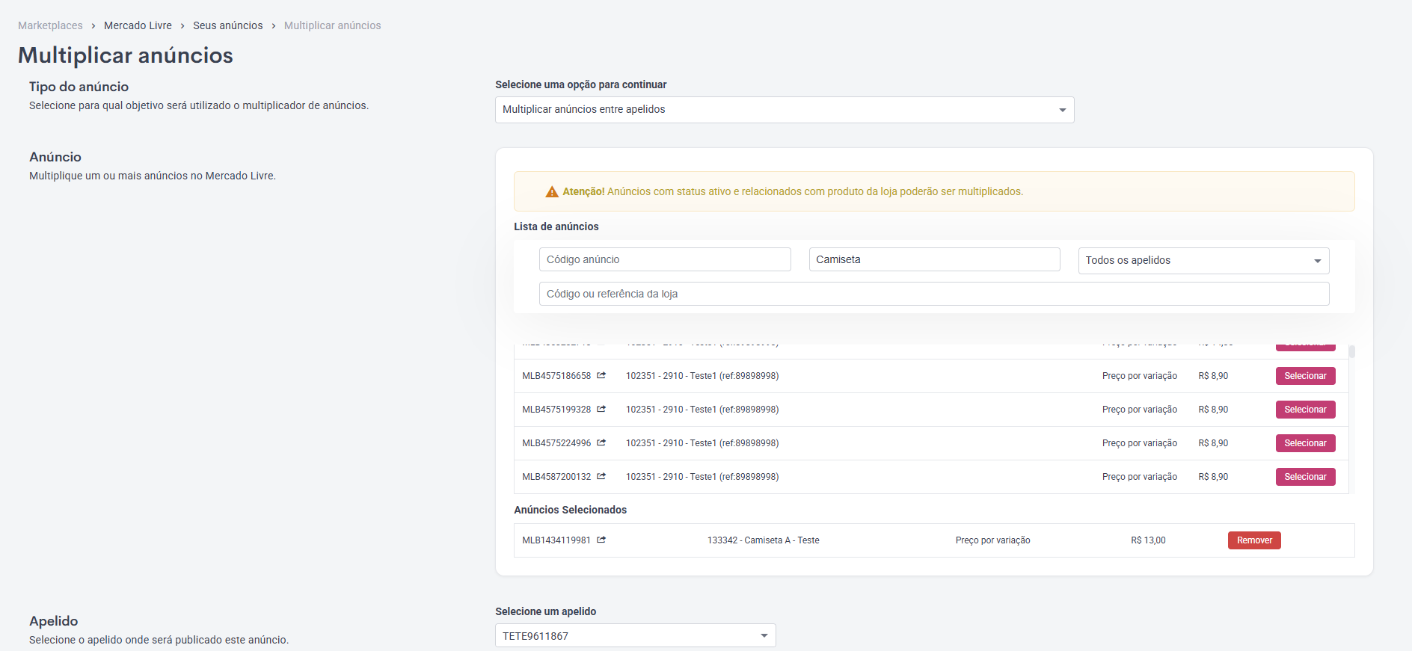The image size is (1412, 651).
Task: Click ad code MLB4587200132
Action: (x=556, y=477)
